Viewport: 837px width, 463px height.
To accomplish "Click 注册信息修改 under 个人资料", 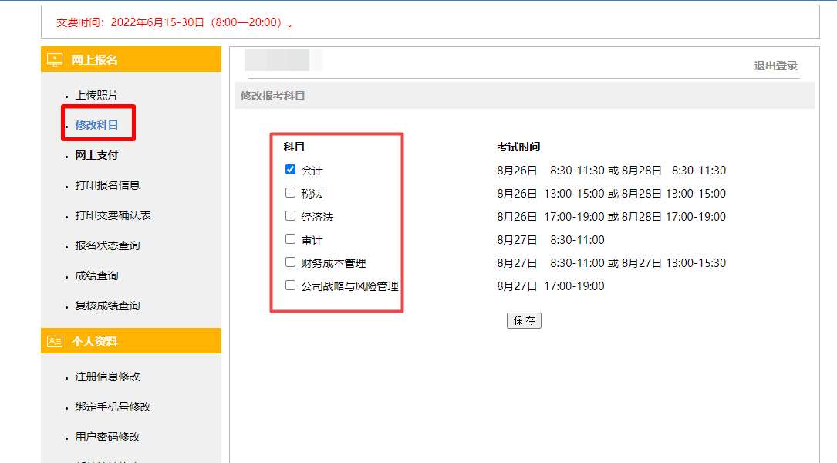I will (x=107, y=377).
